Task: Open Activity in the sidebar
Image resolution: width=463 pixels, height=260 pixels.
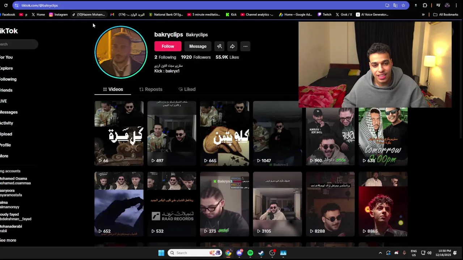Action: click(x=7, y=123)
